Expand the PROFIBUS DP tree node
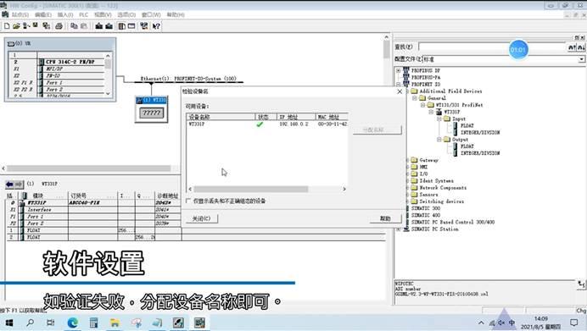587x331 pixels. point(399,70)
